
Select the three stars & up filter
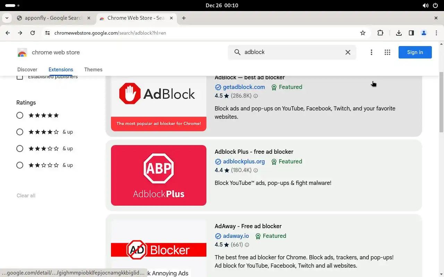(20, 149)
